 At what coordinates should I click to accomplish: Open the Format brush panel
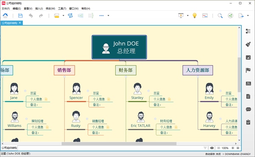click(x=248, y=44)
